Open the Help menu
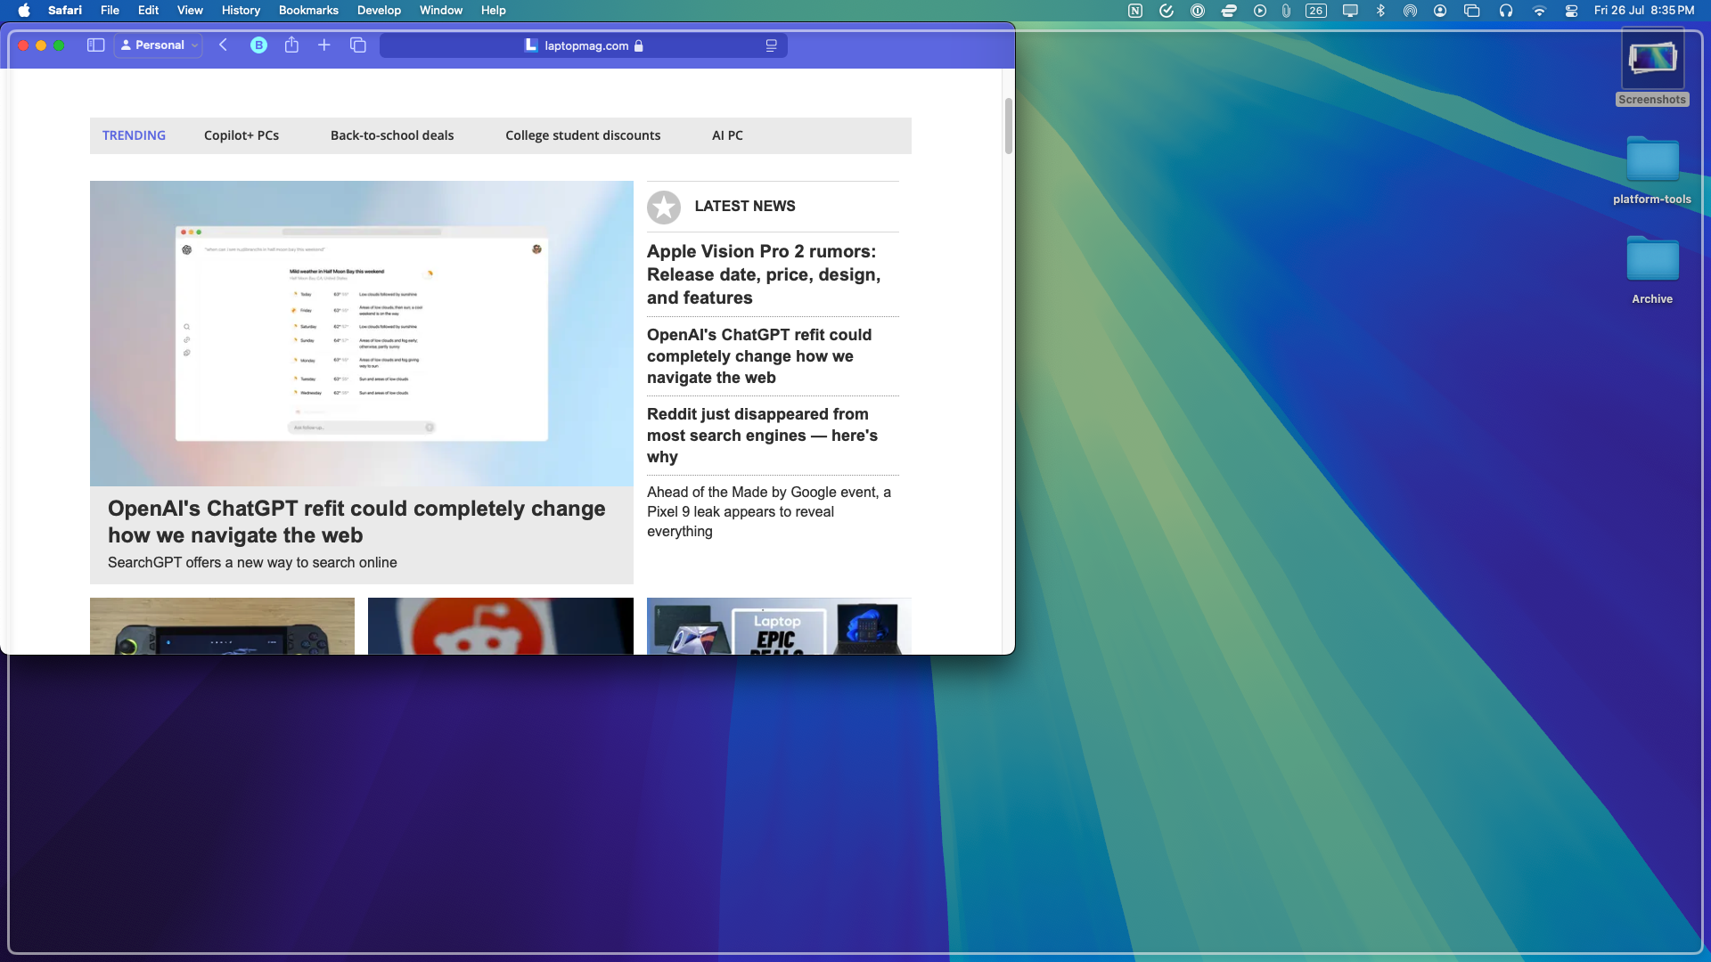Image resolution: width=1711 pixels, height=962 pixels. click(493, 11)
